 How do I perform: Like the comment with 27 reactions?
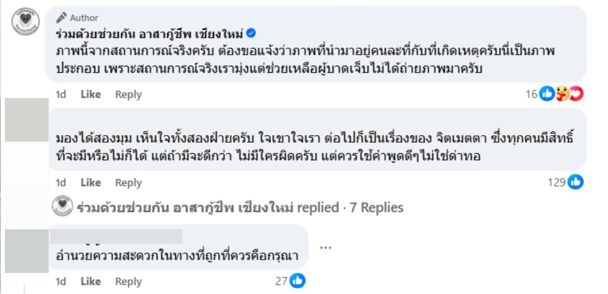tap(91, 281)
